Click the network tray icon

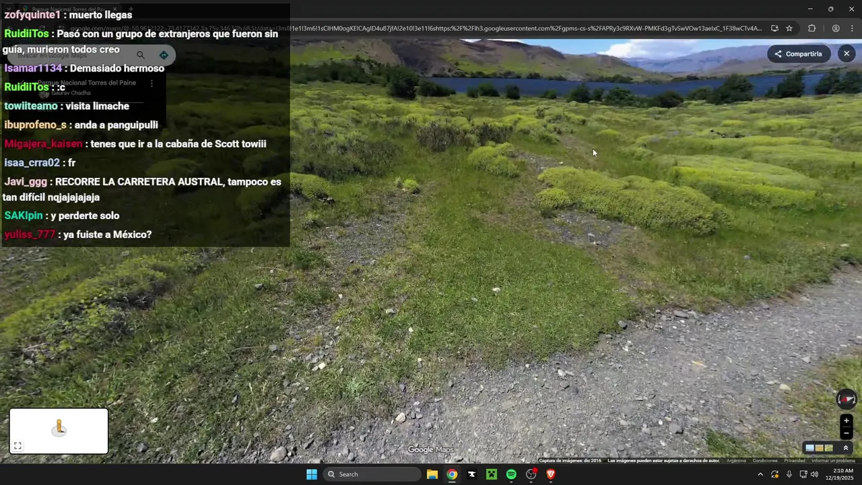tap(803, 474)
